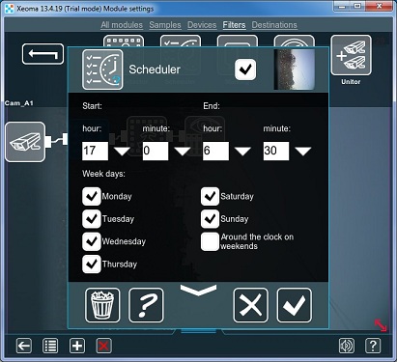Select the Cam_A1 camera module icon

pyautogui.click(x=25, y=142)
